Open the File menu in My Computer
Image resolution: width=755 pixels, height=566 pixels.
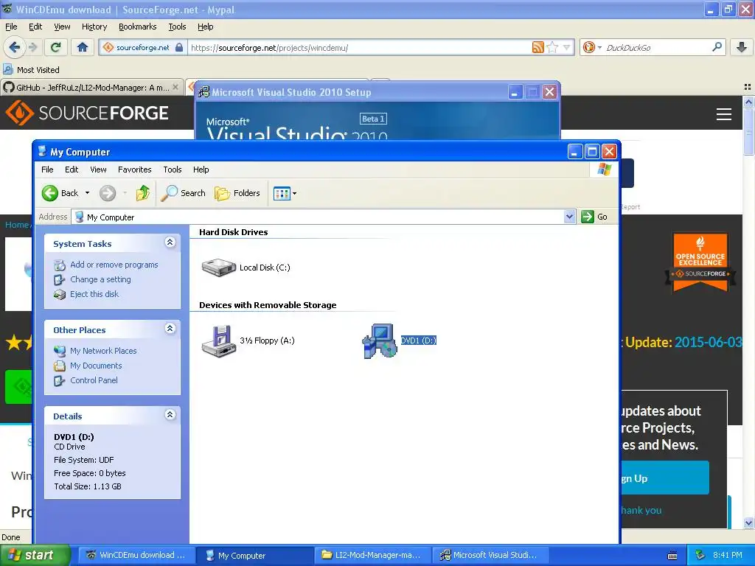point(47,170)
